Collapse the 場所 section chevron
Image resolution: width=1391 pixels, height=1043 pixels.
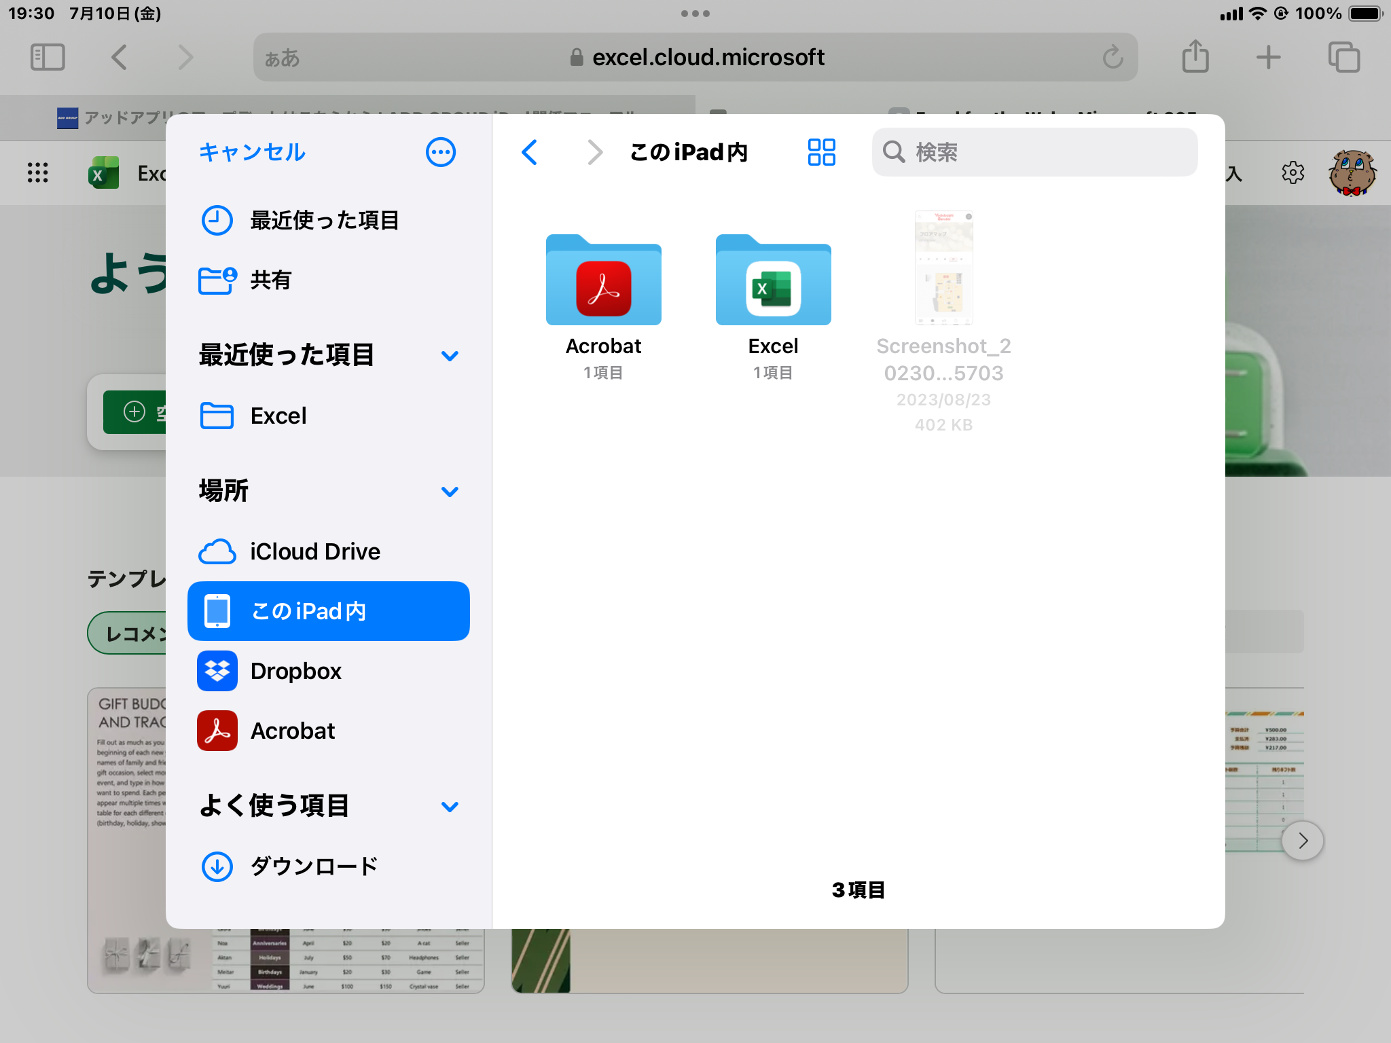[450, 492]
